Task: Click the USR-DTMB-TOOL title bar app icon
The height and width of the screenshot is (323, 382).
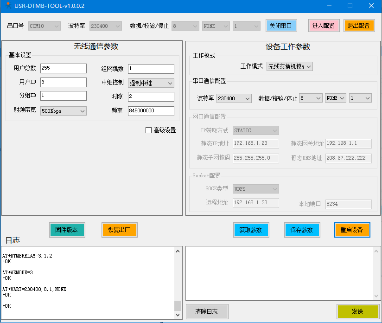Action: (8, 6)
